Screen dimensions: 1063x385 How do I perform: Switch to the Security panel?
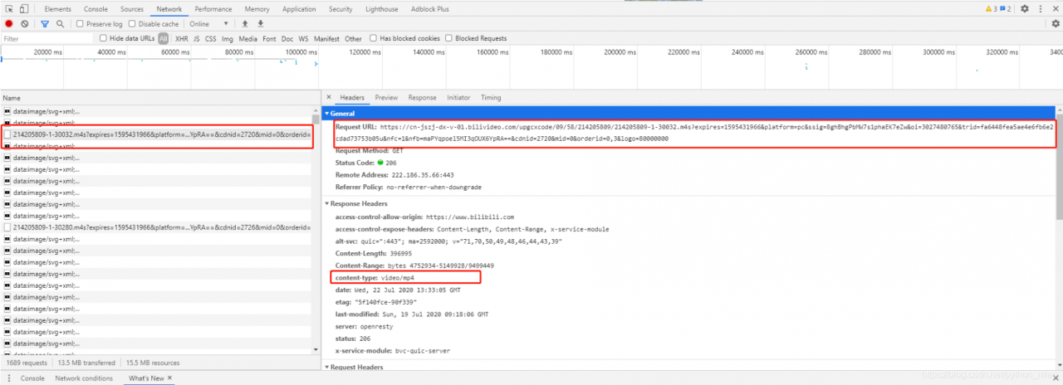click(x=340, y=9)
